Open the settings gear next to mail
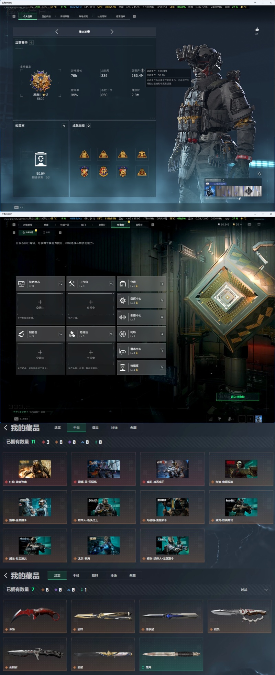This screenshot has width=275, height=675. point(259,224)
